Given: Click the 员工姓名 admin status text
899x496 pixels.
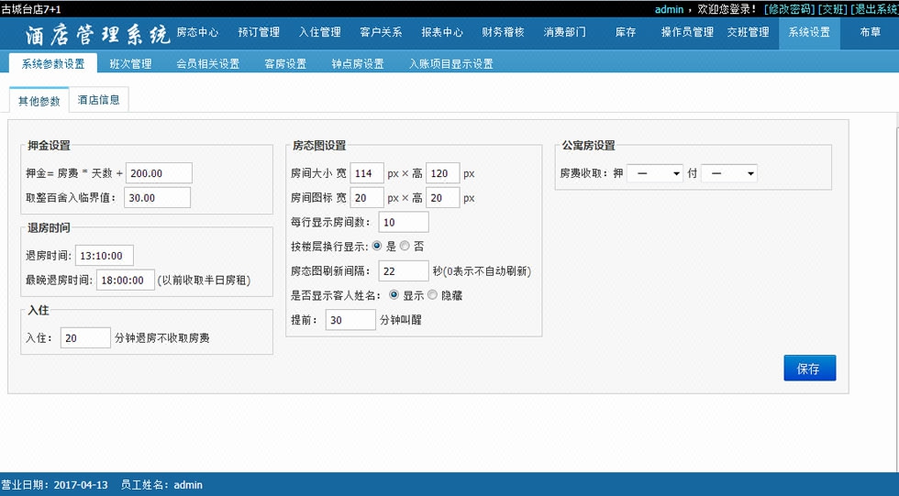Looking at the screenshot, I should click(x=161, y=485).
